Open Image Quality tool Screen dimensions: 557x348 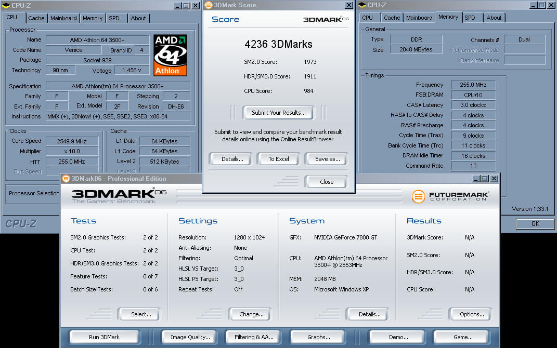(x=190, y=337)
